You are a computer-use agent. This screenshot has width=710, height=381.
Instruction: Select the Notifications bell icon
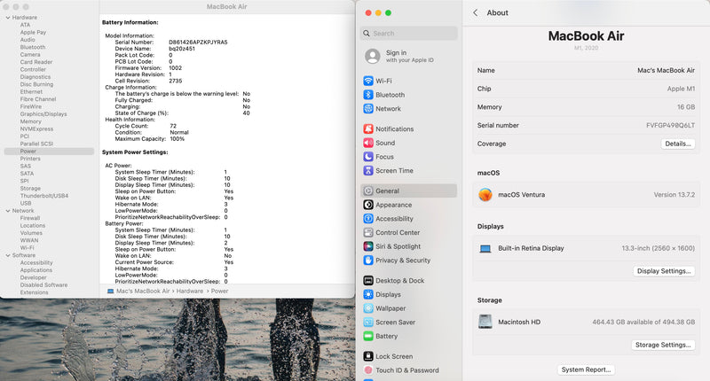click(x=368, y=128)
